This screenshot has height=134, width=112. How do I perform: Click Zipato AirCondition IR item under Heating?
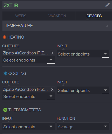click(25, 53)
